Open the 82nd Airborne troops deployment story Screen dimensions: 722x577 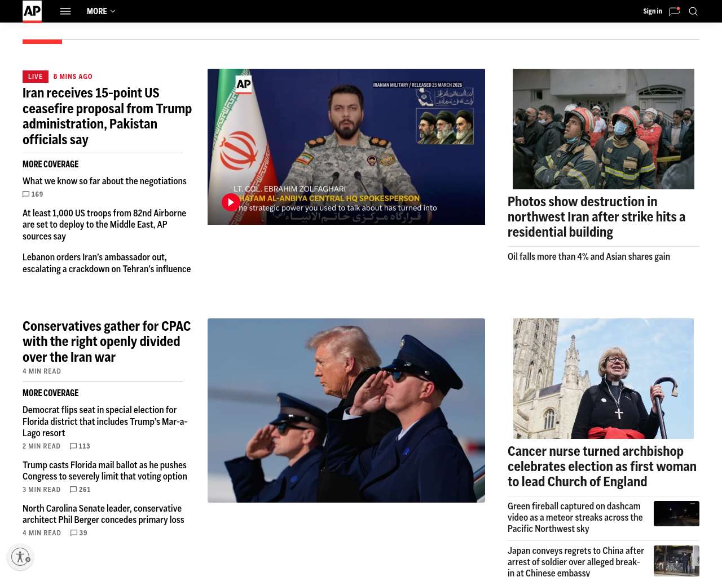coord(104,225)
